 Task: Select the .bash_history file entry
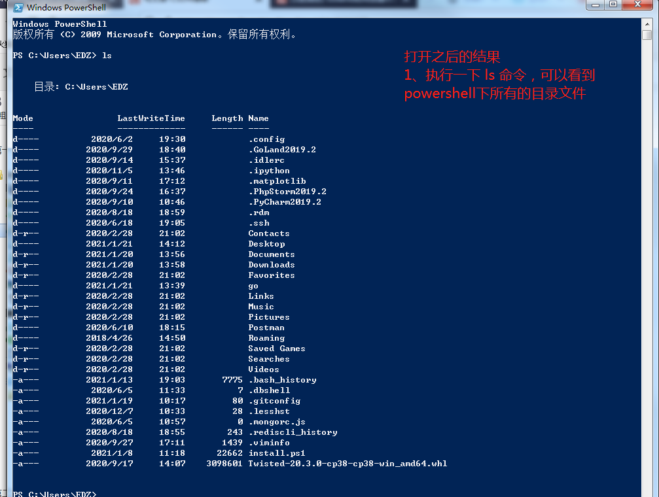point(282,379)
